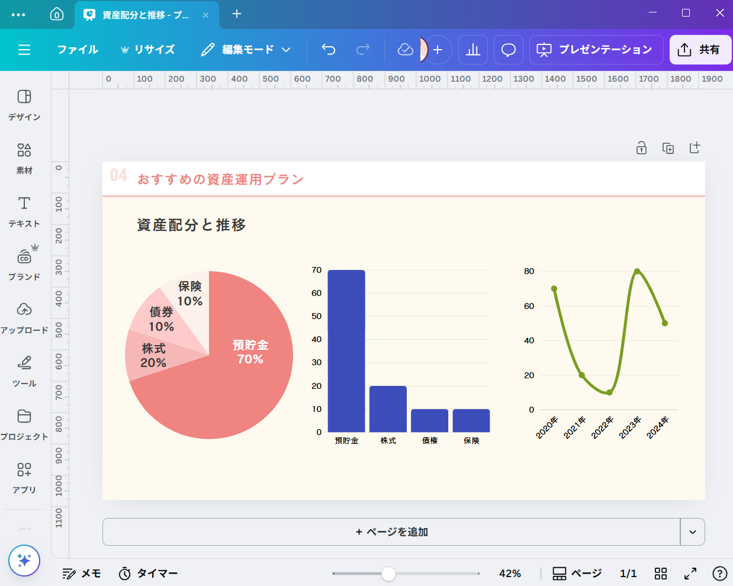Open the 素材 elements panel
Image resolution: width=733 pixels, height=586 pixels.
click(x=24, y=158)
